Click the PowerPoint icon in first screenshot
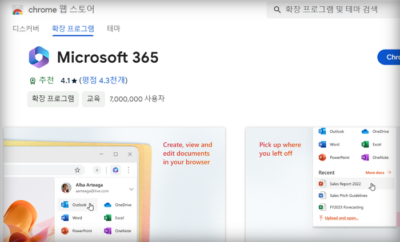Image resolution: width=400 pixels, height=242 pixels. [x=65, y=231]
